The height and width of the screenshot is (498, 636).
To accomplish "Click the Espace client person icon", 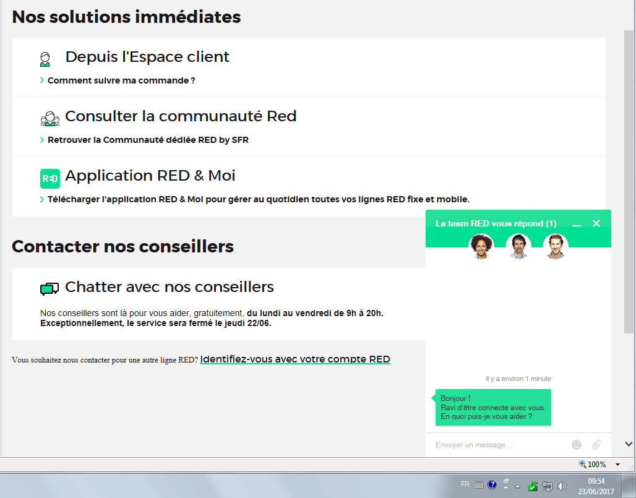I will click(45, 59).
